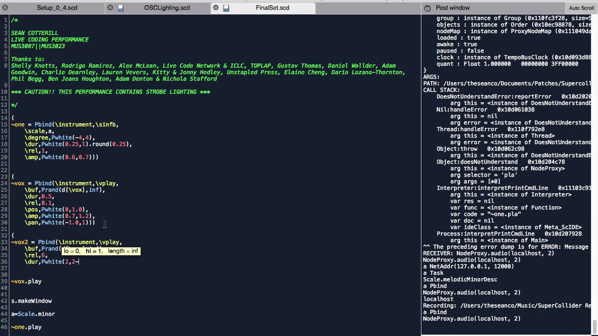Click the save icon on FinalSet.scd tab

[226, 8]
